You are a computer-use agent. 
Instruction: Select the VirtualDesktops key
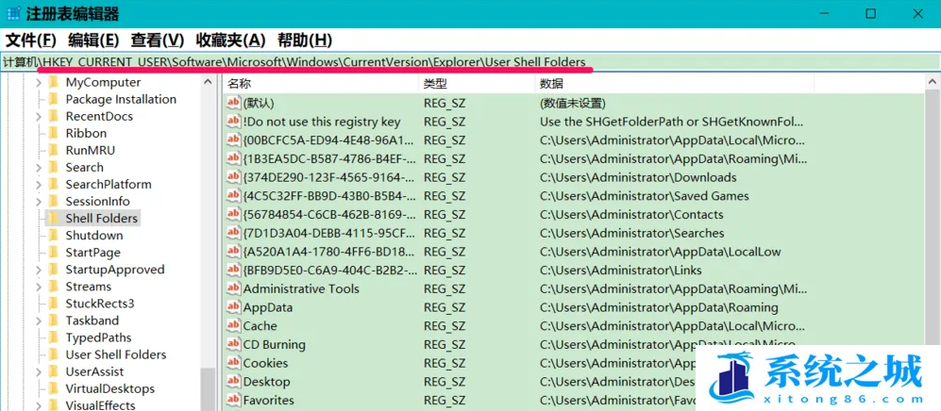[109, 388]
